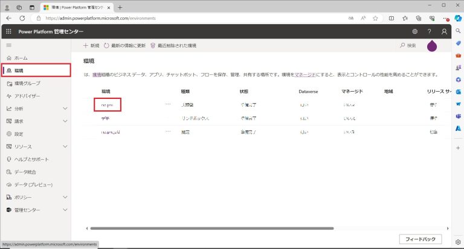Open the app launcher waffle icon
The height and width of the screenshot is (249, 464).
[x=8, y=31]
